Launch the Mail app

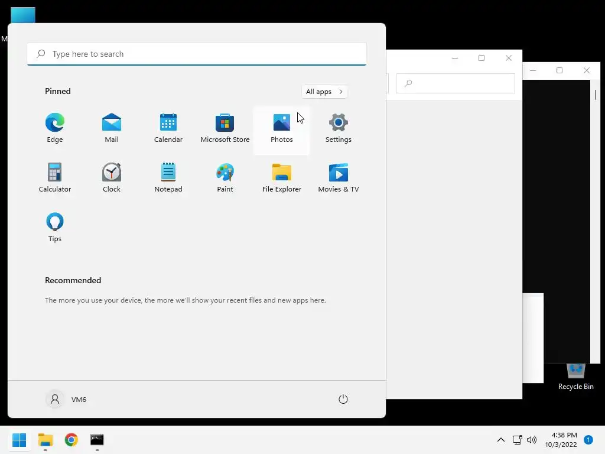click(x=112, y=128)
